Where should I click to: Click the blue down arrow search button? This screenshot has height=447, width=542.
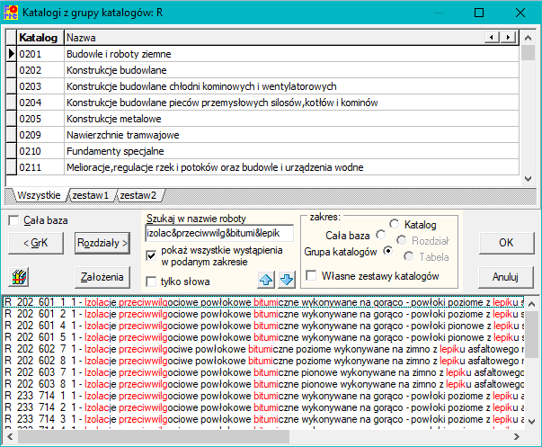point(287,280)
